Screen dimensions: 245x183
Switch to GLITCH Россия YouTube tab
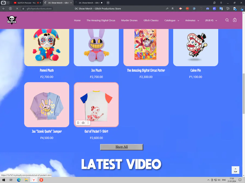click(x=26, y=3)
